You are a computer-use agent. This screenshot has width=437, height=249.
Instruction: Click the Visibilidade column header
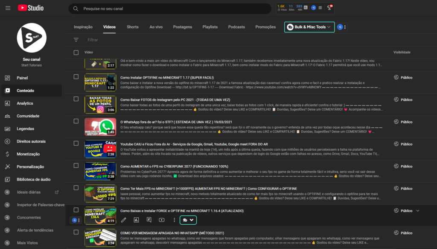[402, 53]
